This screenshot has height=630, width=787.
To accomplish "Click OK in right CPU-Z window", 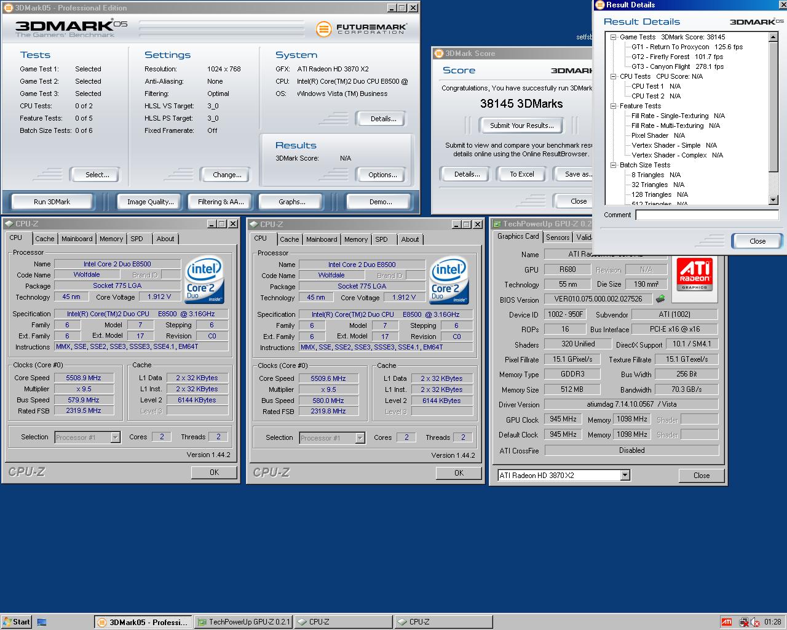I will coord(459,473).
